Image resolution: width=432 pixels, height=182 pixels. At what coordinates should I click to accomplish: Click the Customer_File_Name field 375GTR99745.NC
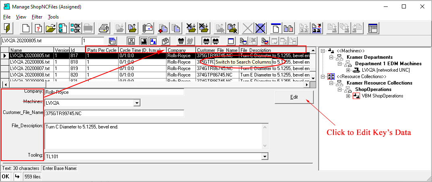point(114,113)
